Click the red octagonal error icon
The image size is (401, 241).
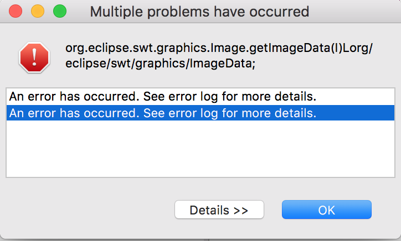(x=34, y=57)
